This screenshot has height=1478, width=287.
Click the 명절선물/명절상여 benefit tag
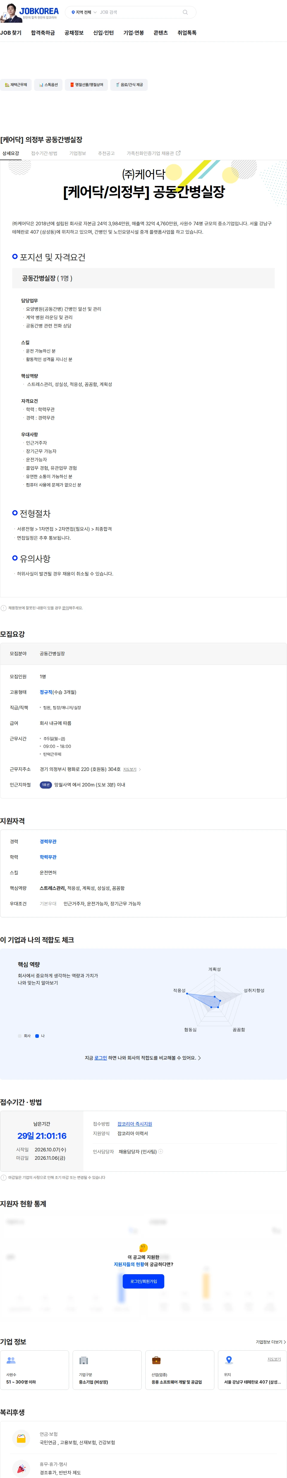87,85
